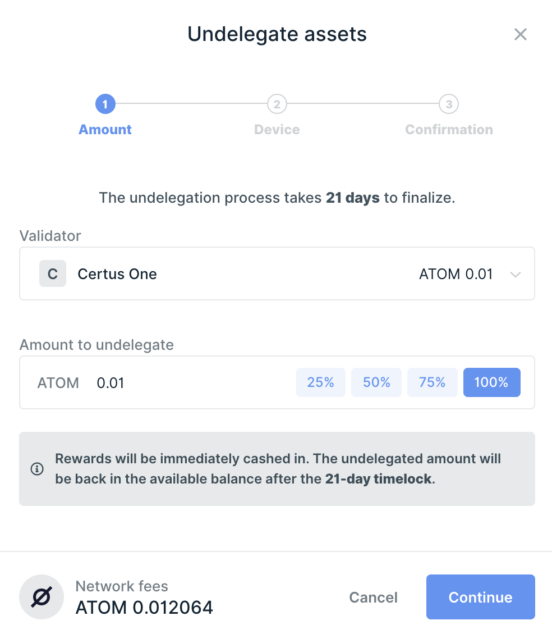The height and width of the screenshot is (634, 552).
Task: Click the step 1 circle icon
Action: (105, 104)
